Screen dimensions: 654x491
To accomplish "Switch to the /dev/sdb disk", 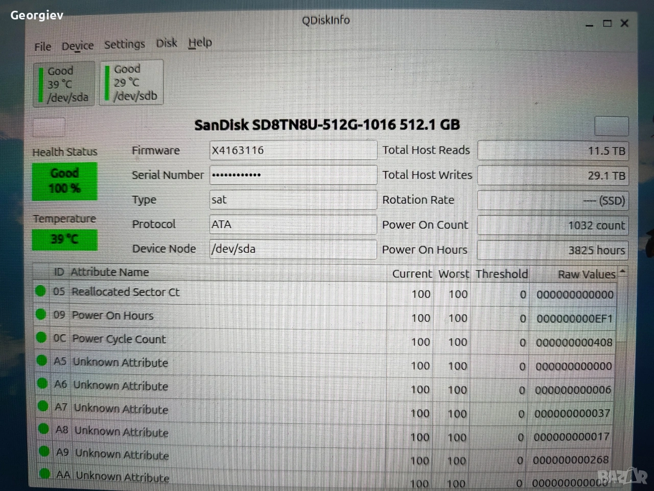I will [x=132, y=82].
